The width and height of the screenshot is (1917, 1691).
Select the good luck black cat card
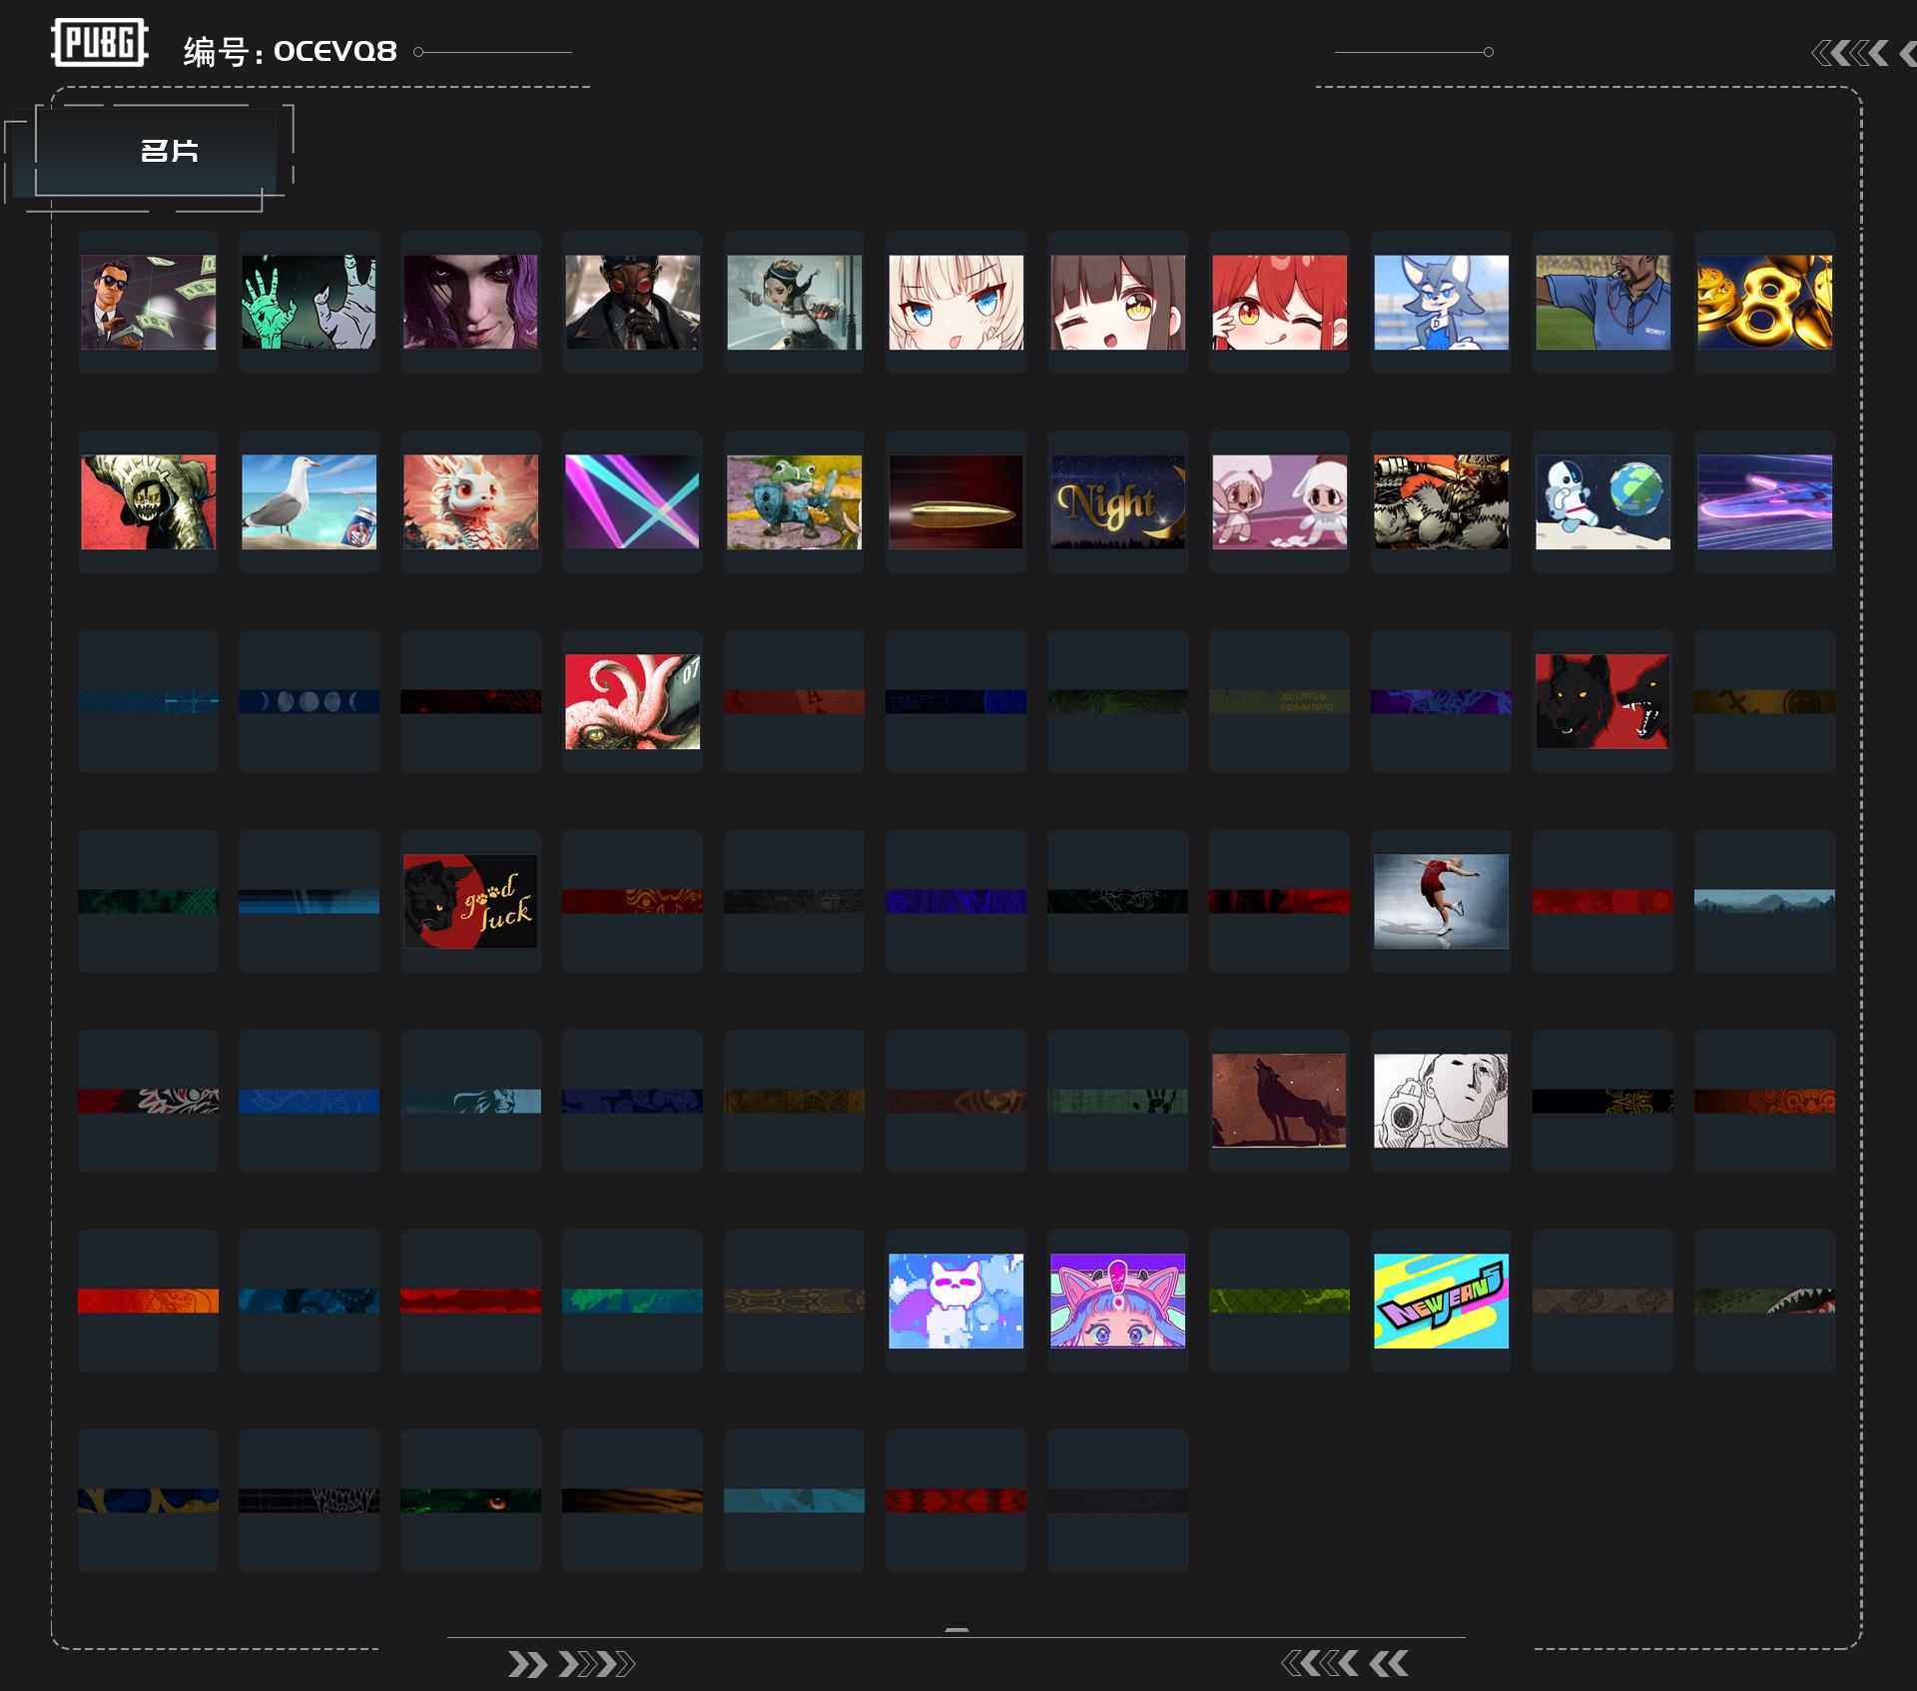tap(471, 901)
